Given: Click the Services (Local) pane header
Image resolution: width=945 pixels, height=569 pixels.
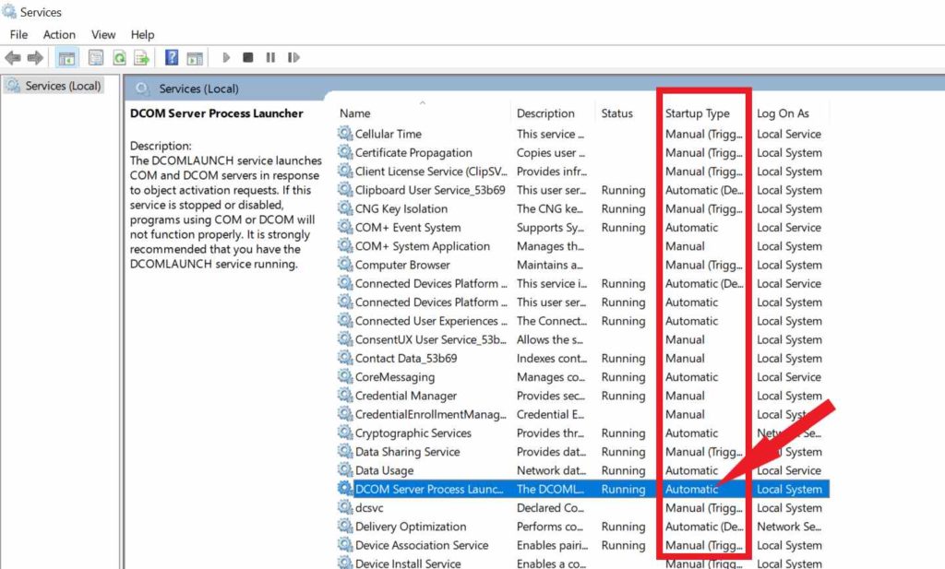Looking at the screenshot, I should coord(199,89).
